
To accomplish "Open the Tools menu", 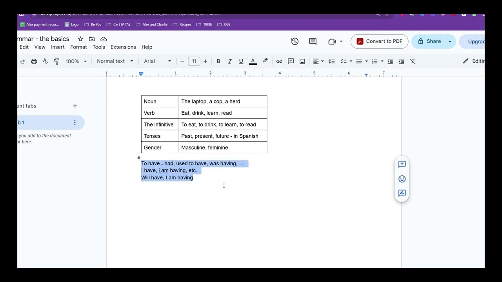I will coord(99,47).
